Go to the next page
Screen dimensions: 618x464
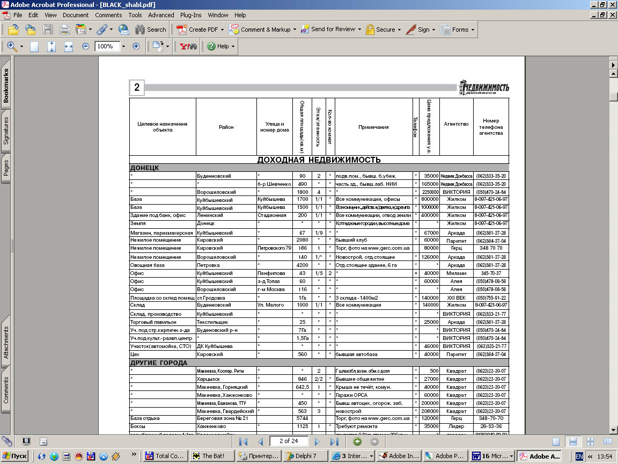pos(317,442)
